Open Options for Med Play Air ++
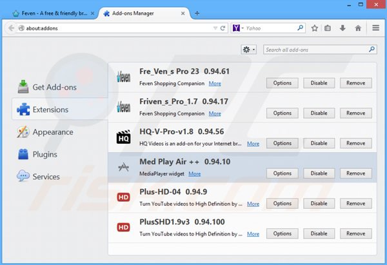387x265 pixels. [x=282, y=173]
